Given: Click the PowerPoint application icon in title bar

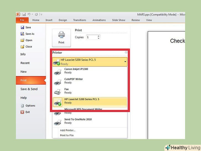Looking at the screenshot, I should click(x=18, y=14).
